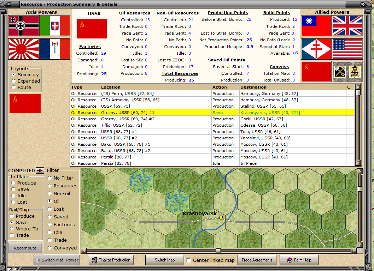Select the Vichy France flag
Viewport: 374px width, 271px height.
coord(55,49)
